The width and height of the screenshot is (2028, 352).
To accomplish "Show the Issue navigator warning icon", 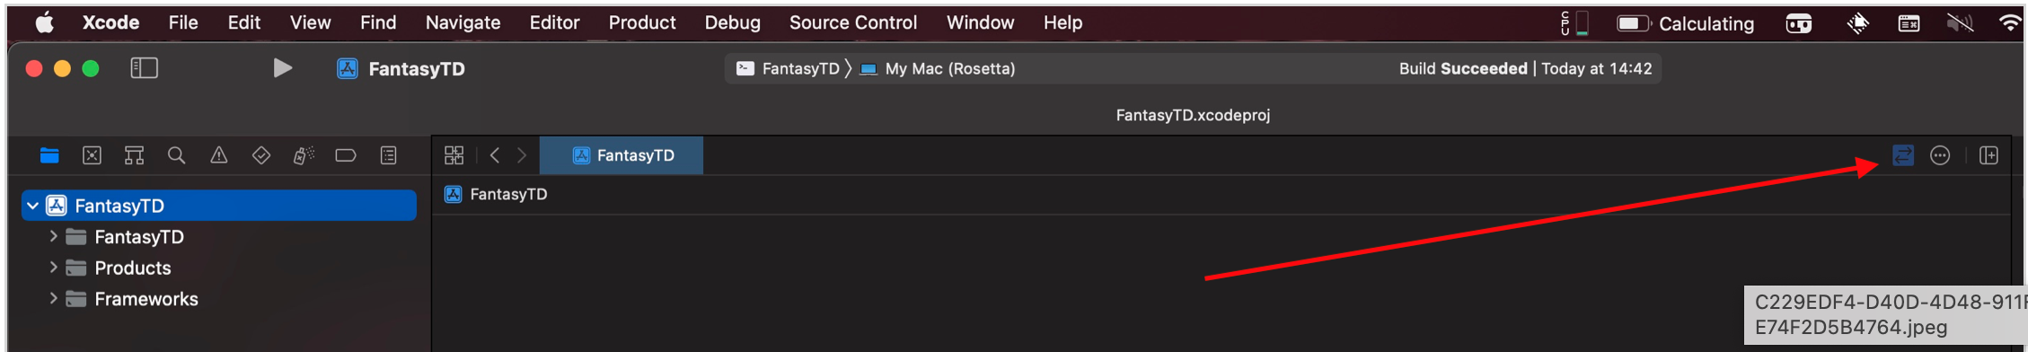I will coord(218,155).
